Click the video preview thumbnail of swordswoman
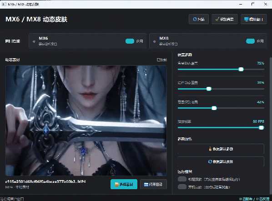The width and height of the screenshot is (272, 201). (86, 121)
